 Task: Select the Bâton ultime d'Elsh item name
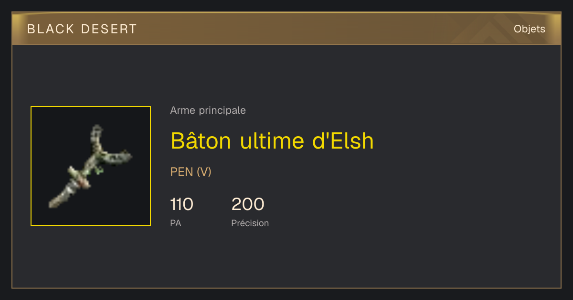(x=272, y=140)
